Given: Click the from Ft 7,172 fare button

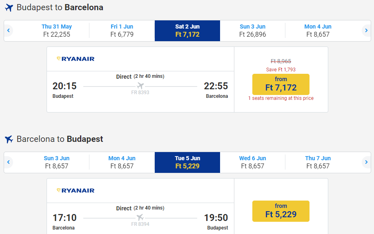Looking at the screenshot, I should tap(281, 84).
